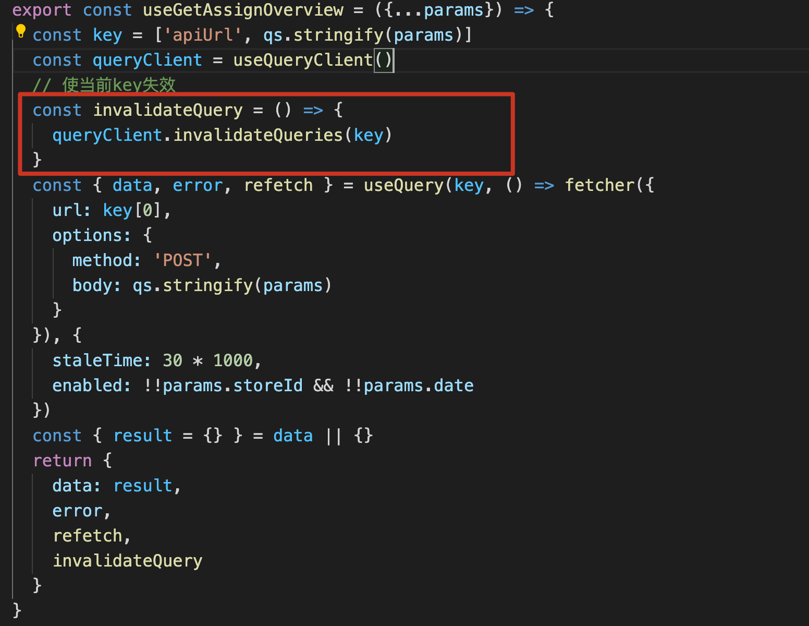
Task: Click the 'apiUrl' string literal
Action: click(203, 35)
